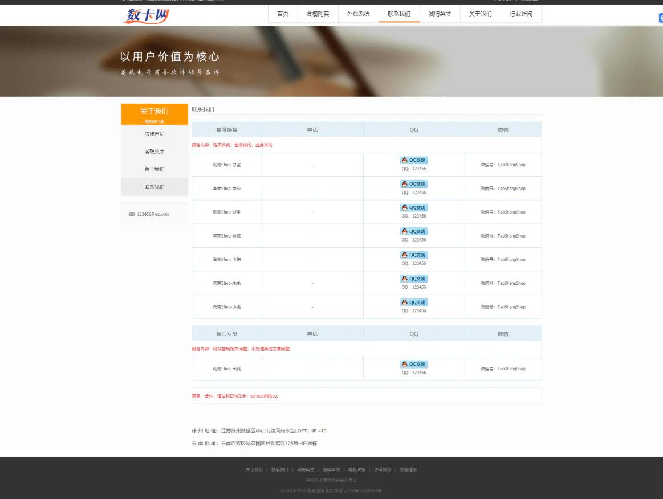The image size is (663, 499).
Task: Go to 首页 in top navigation
Action: [283, 14]
